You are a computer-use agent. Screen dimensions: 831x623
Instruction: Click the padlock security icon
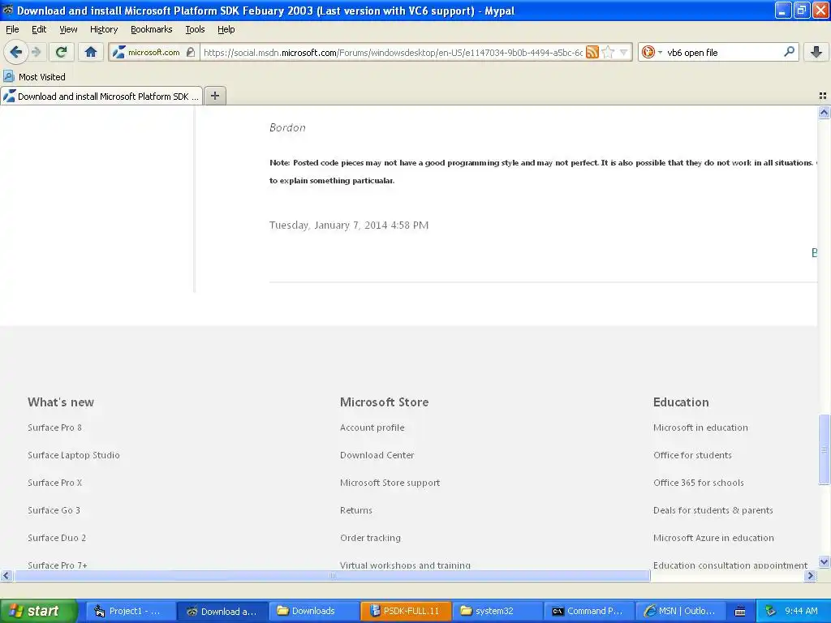(x=191, y=52)
